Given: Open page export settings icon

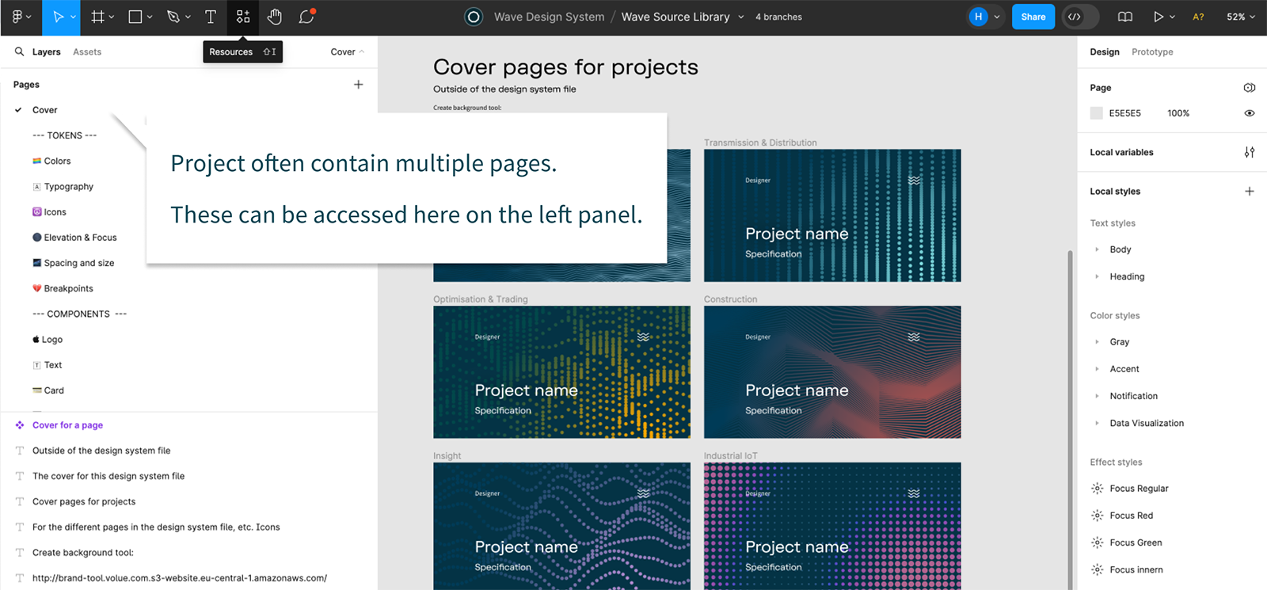Looking at the screenshot, I should tap(1249, 87).
